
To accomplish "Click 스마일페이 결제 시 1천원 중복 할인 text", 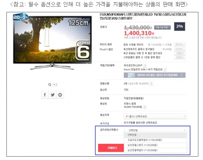I will pos(142,57).
